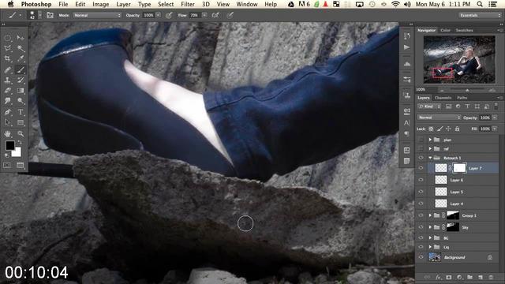Viewport: 505px width, 284px height.
Task: Expand the Sky group
Action: (430, 227)
